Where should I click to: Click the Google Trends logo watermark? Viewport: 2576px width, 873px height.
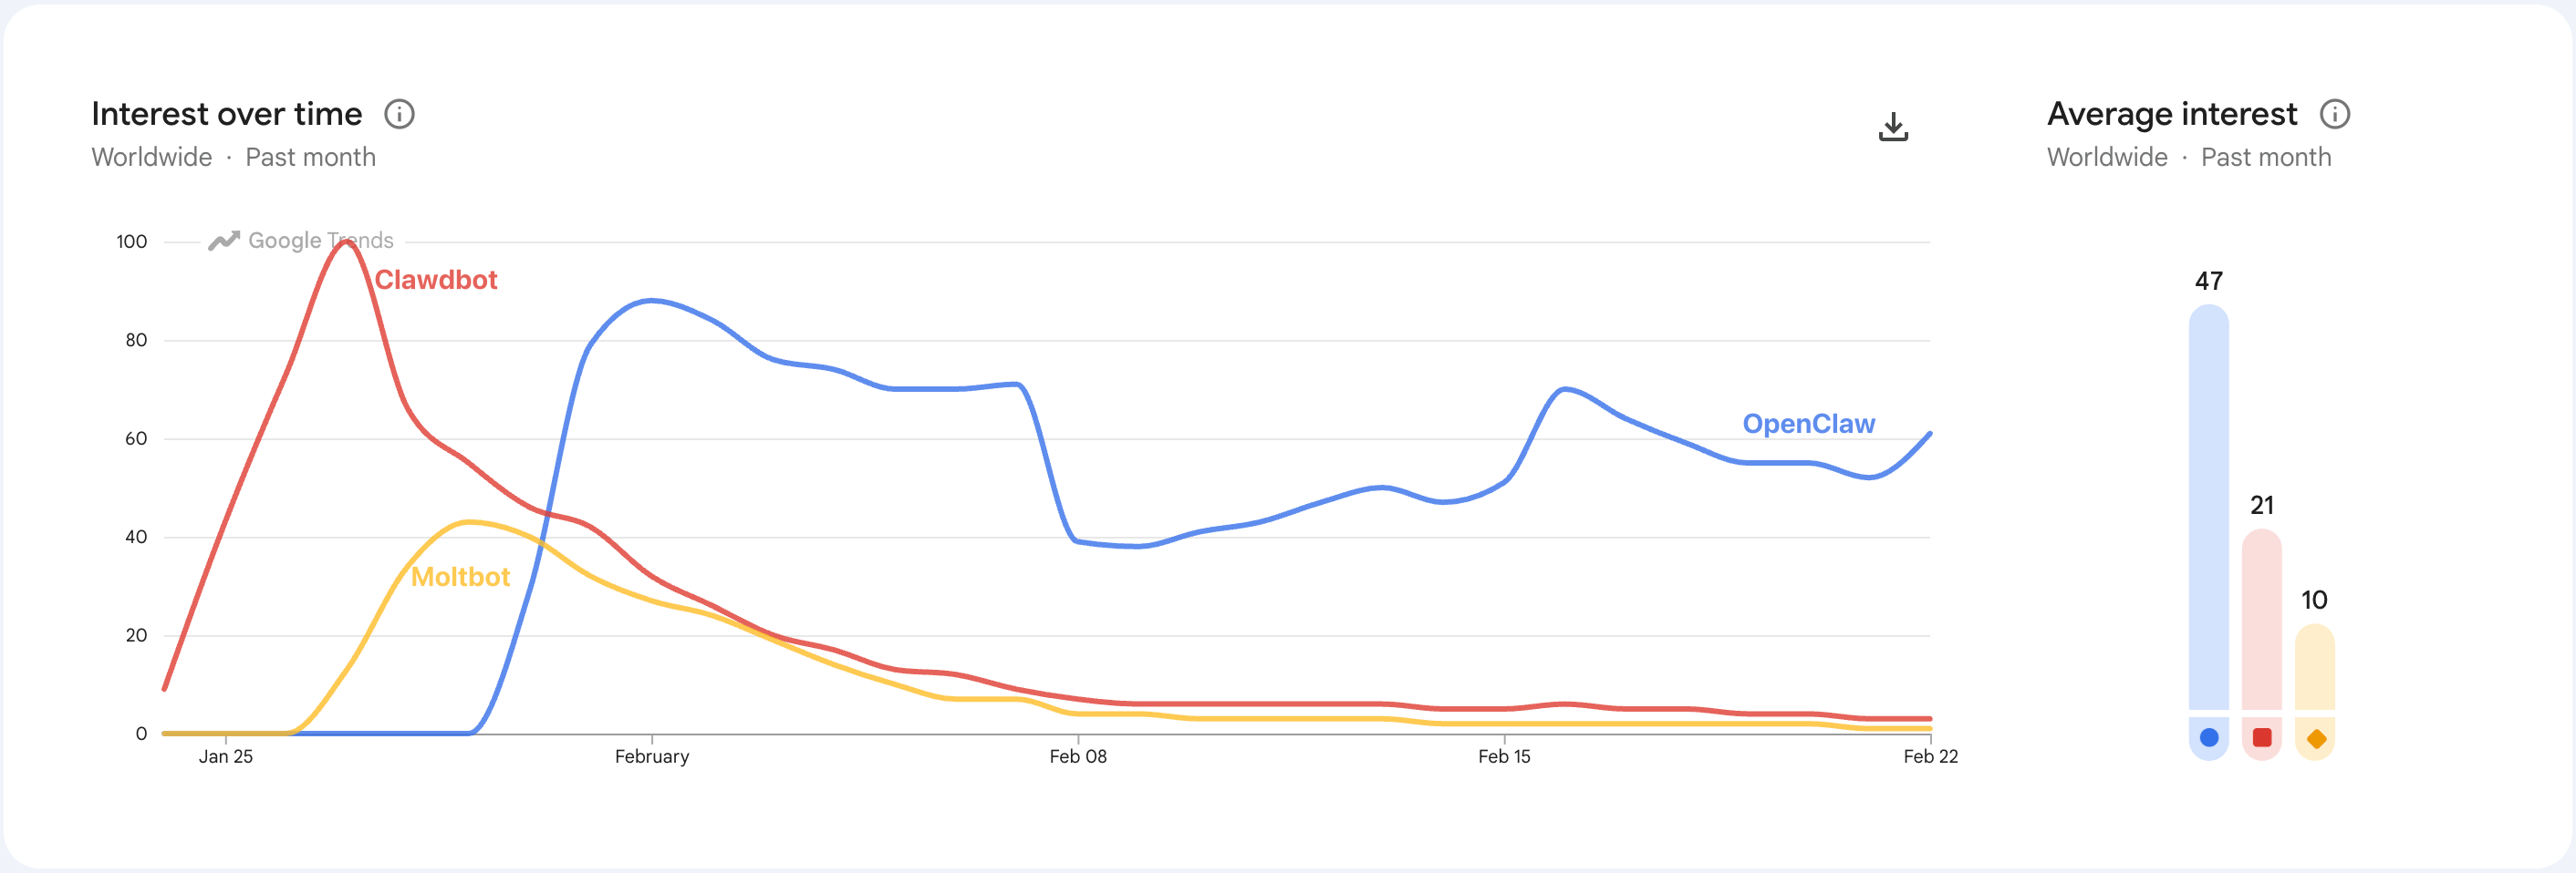click(x=301, y=241)
